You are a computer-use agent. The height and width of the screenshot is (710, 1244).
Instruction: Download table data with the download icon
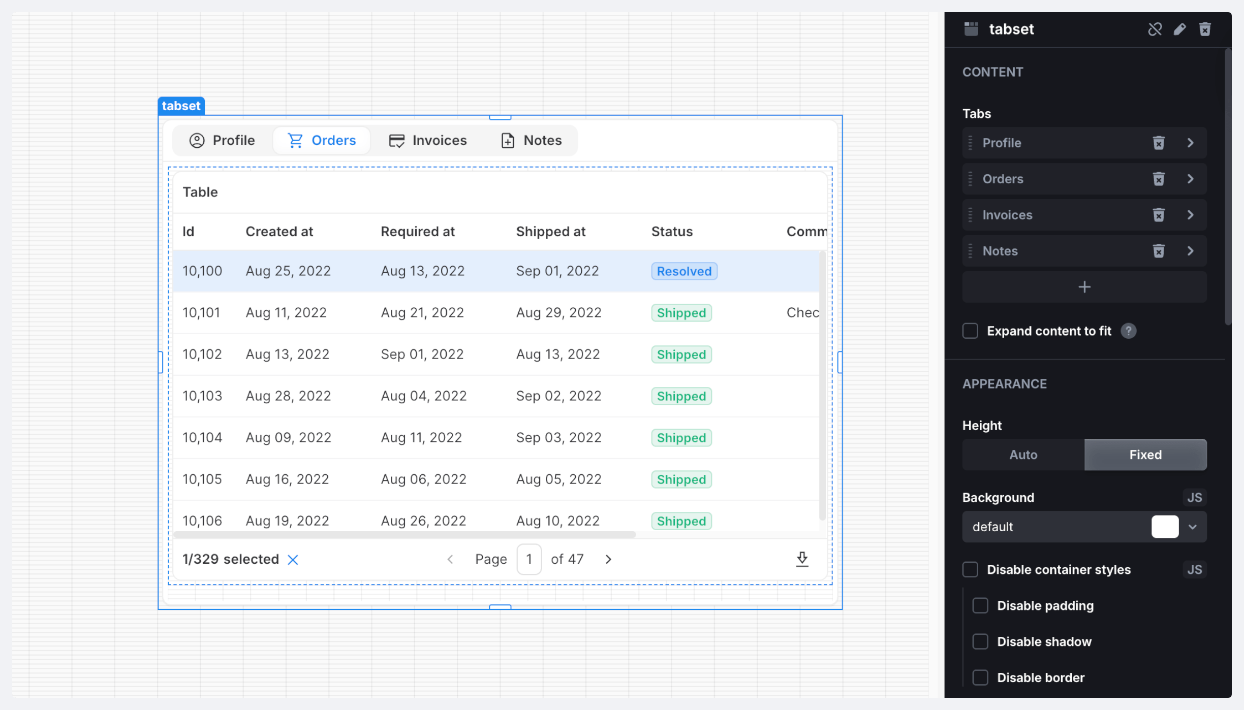pyautogui.click(x=802, y=559)
